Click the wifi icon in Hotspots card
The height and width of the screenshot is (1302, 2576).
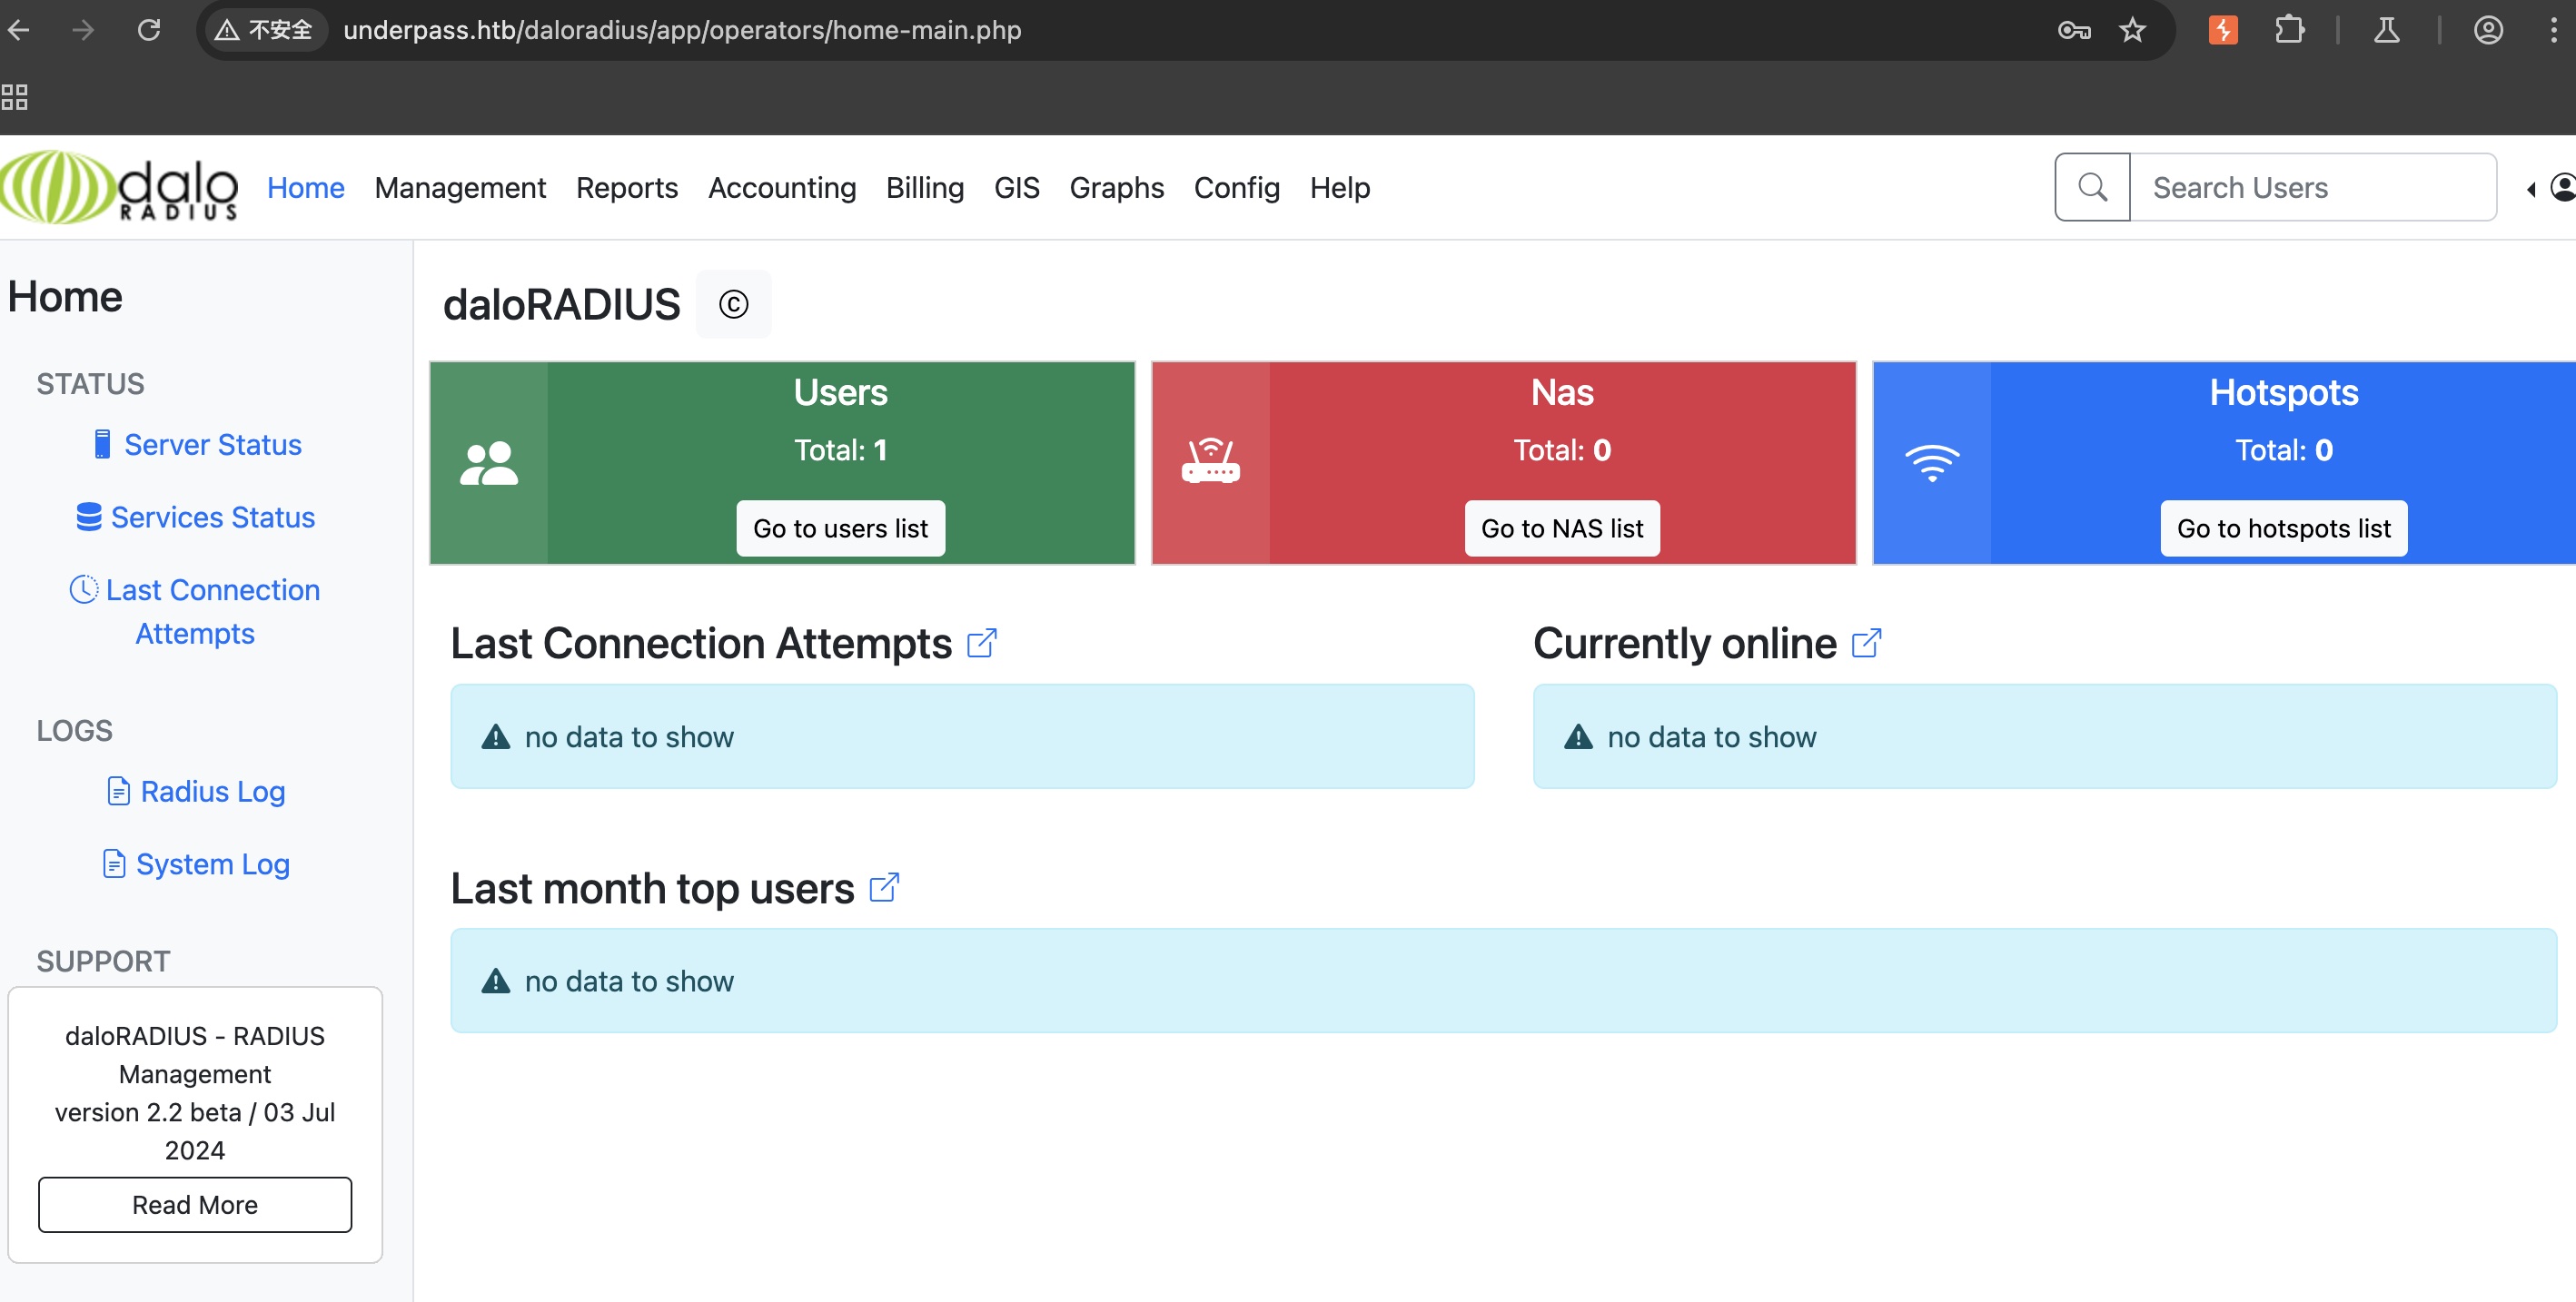tap(1931, 463)
